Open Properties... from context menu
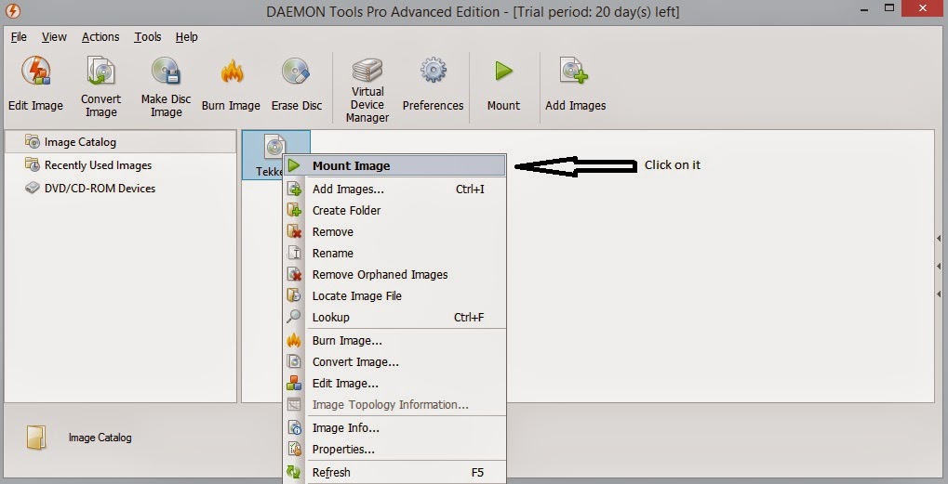 [394, 450]
